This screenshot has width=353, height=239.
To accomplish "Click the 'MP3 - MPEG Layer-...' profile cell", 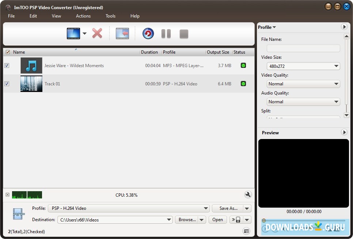I will point(183,66).
